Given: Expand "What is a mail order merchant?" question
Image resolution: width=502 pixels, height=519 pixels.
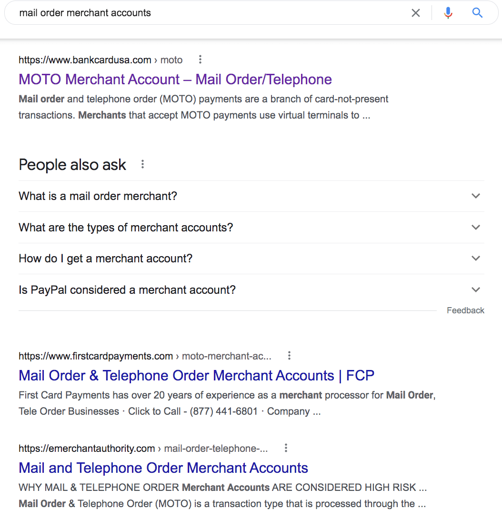Looking at the screenshot, I should [475, 196].
